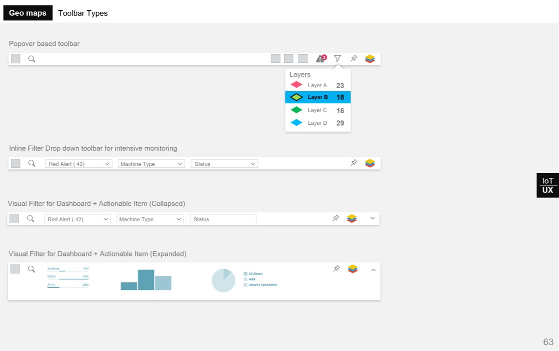Image resolution: width=559 pixels, height=351 pixels.
Task: Click the IoT UX badge button
Action: tap(548, 185)
